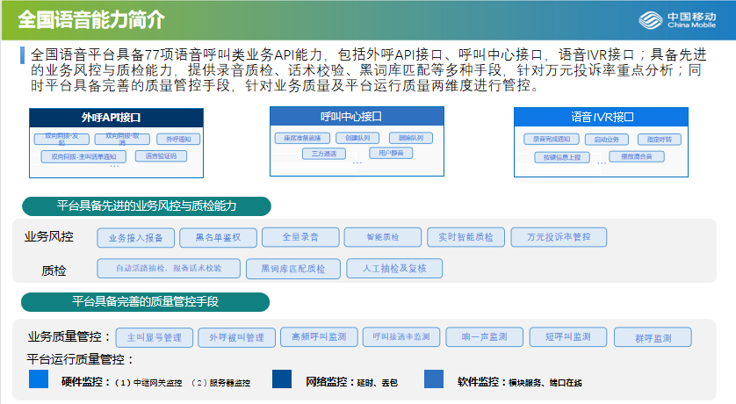Click the 外呼通知 box in API panel

[x=179, y=139]
